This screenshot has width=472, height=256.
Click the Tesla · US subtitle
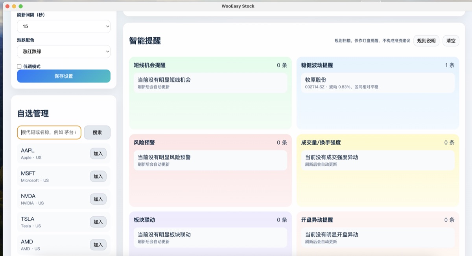click(x=31, y=226)
